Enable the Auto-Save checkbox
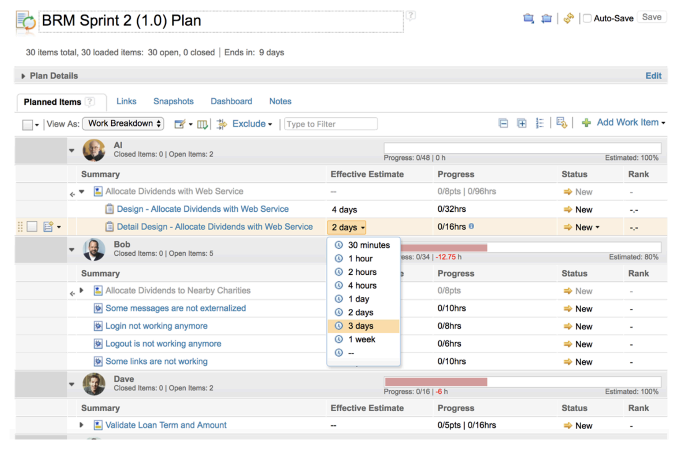 coord(587,18)
